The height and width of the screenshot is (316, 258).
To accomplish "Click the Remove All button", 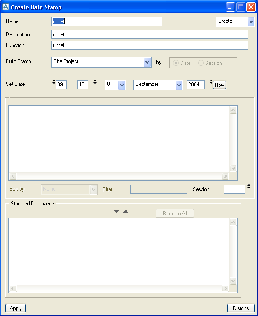I will pos(175,213).
